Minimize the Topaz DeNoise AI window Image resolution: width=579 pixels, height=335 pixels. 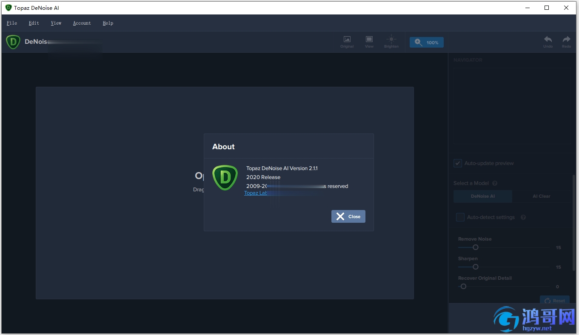click(x=528, y=8)
